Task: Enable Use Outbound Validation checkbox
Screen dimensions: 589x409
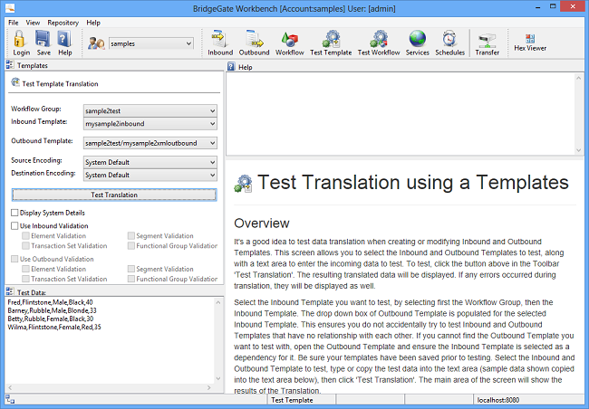Action: coord(14,259)
